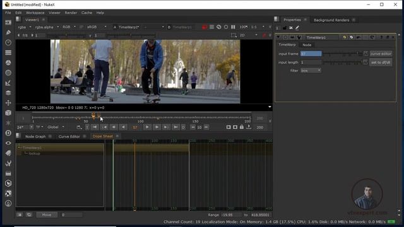Go to the first frame
The width and height of the screenshot is (404, 227).
pyautogui.click(x=95, y=127)
